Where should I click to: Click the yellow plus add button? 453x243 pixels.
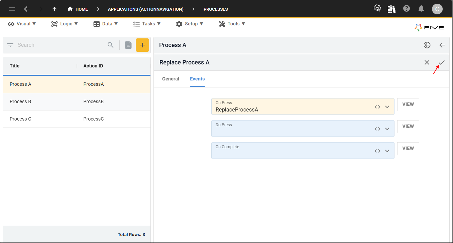142,45
